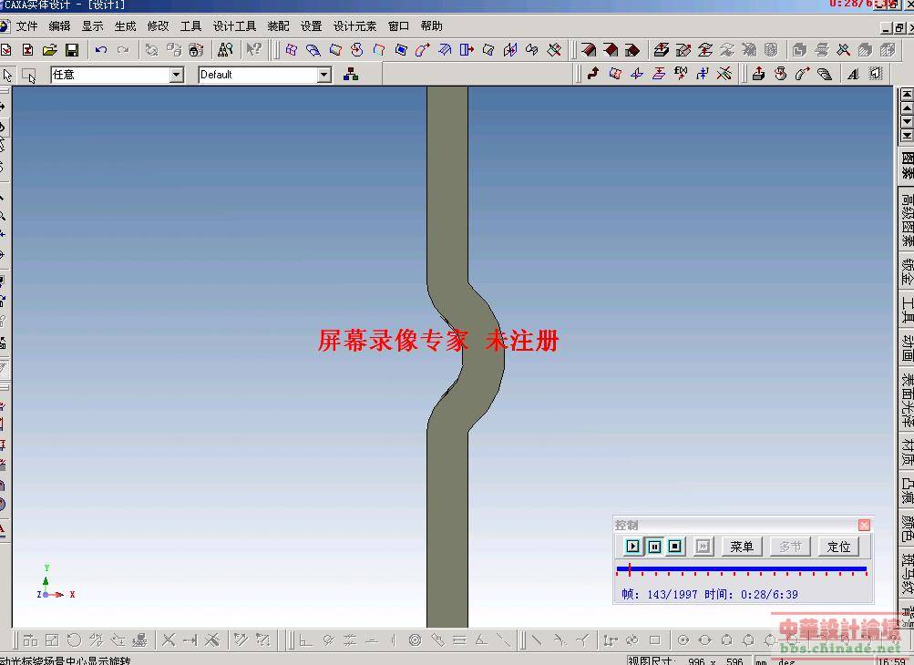Click the context help pointer icon
Image resolution: width=914 pixels, height=665 pixels.
pyautogui.click(x=253, y=50)
